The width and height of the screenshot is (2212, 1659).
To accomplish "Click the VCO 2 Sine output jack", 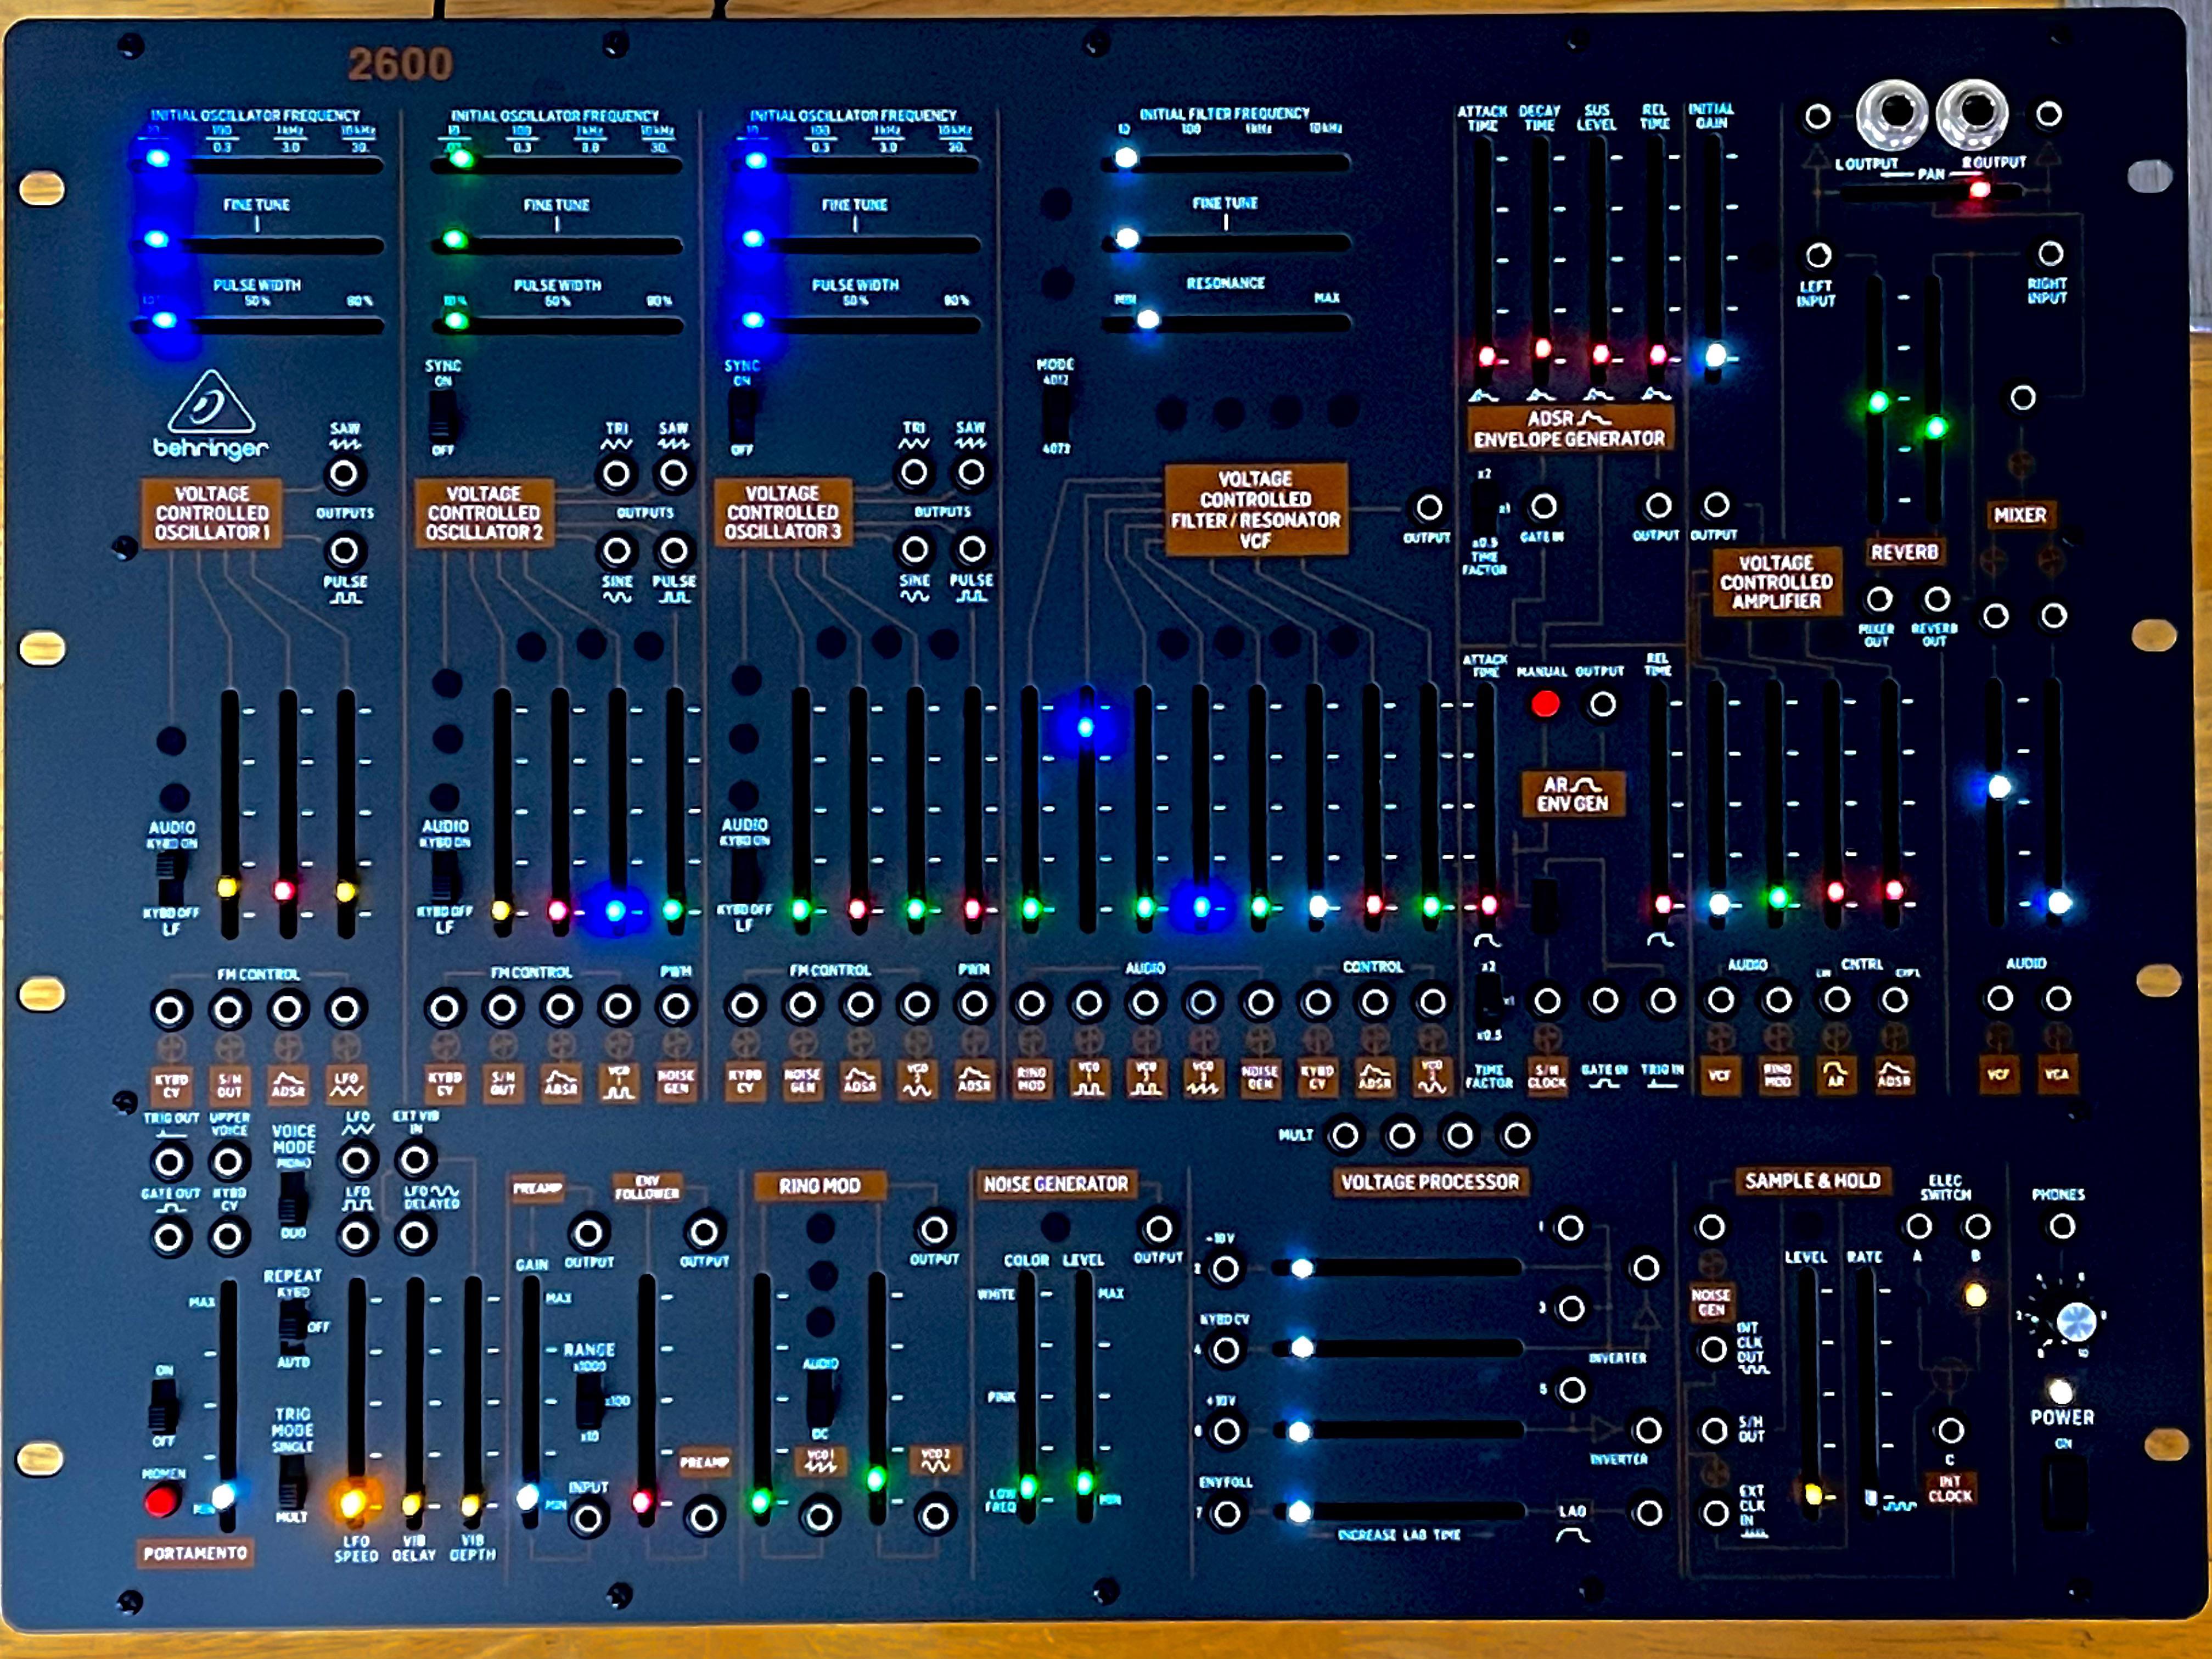I will point(617,550).
